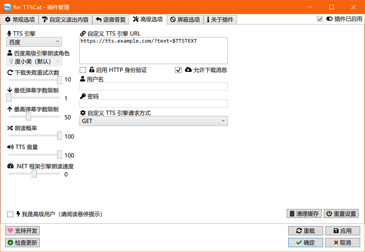
Task: Click the 下载失败重试次数 slider thumb
Action: tap(60, 80)
